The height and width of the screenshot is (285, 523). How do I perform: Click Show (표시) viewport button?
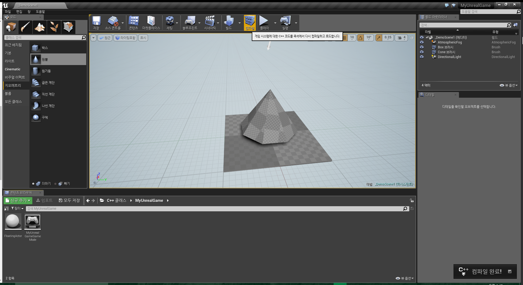pos(143,38)
